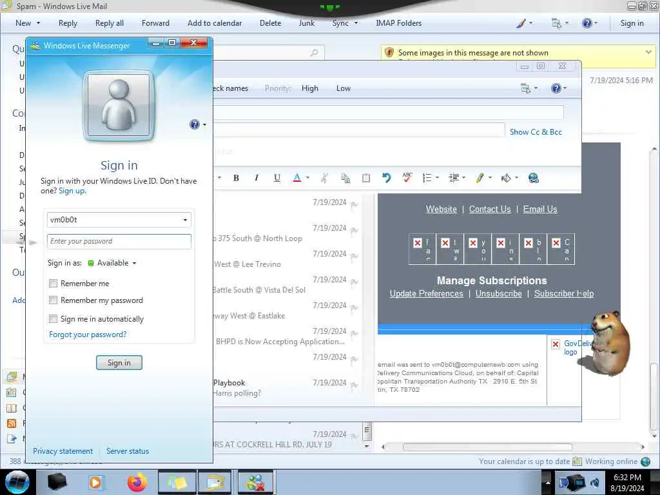This screenshot has width=660, height=495.
Task: Click the paint brush icon in Live Mail toolbar
Action: [x=521, y=24]
